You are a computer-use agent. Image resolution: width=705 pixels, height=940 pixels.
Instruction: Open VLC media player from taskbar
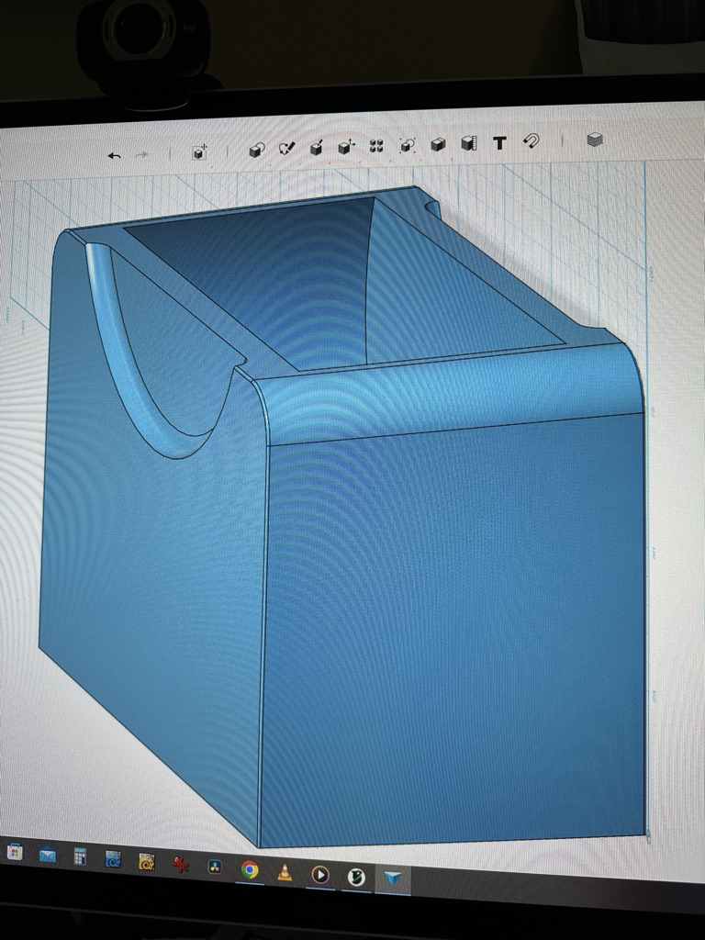[x=285, y=872]
